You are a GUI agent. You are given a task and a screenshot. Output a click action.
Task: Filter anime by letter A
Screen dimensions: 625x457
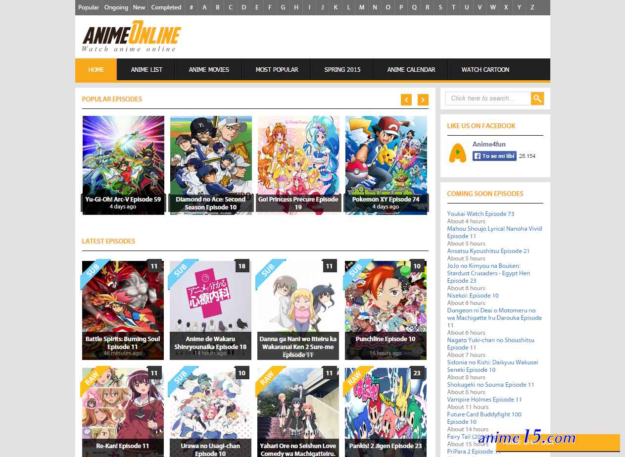pos(204,7)
